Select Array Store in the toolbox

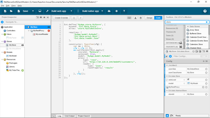coord(194,30)
